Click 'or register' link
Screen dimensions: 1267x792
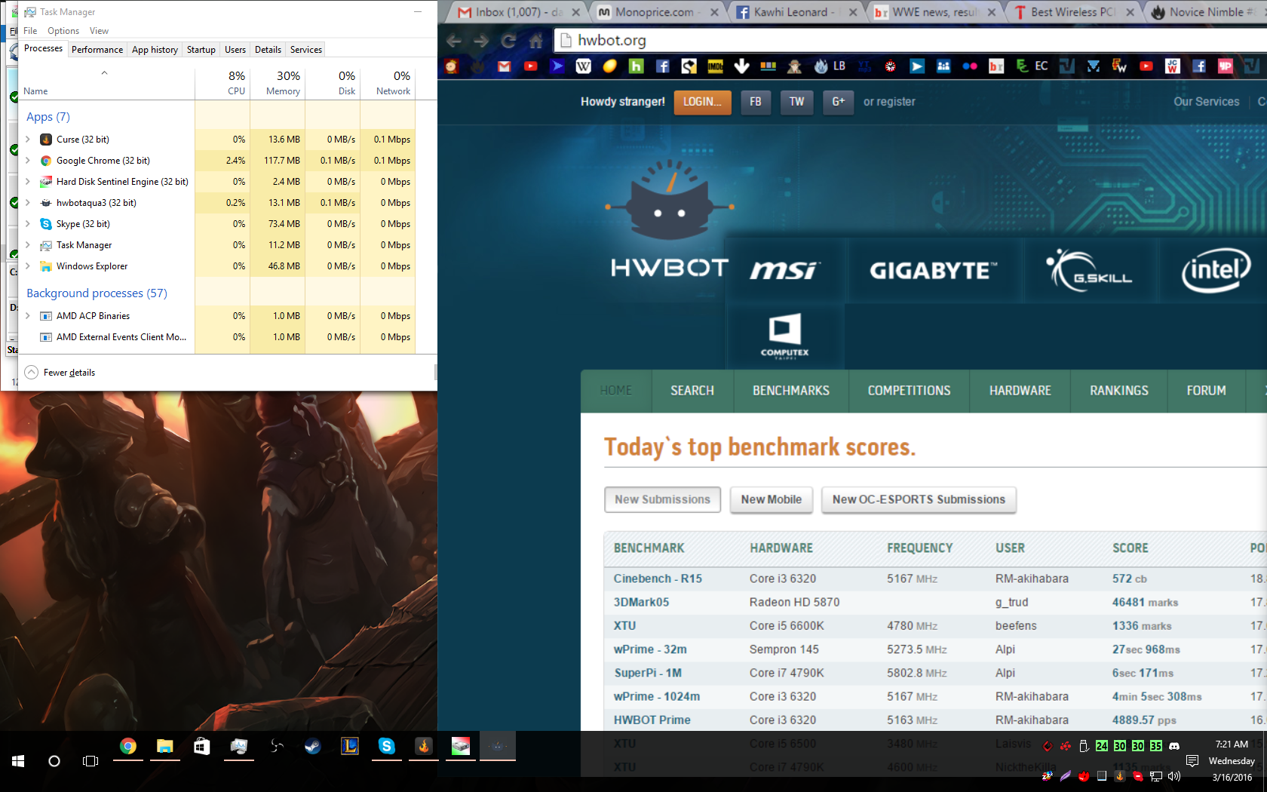click(889, 102)
